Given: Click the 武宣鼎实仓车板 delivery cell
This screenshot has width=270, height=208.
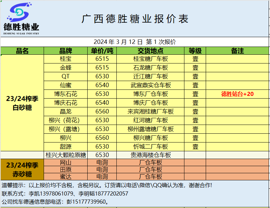Looking at the screenshot, I should (x=151, y=85).
